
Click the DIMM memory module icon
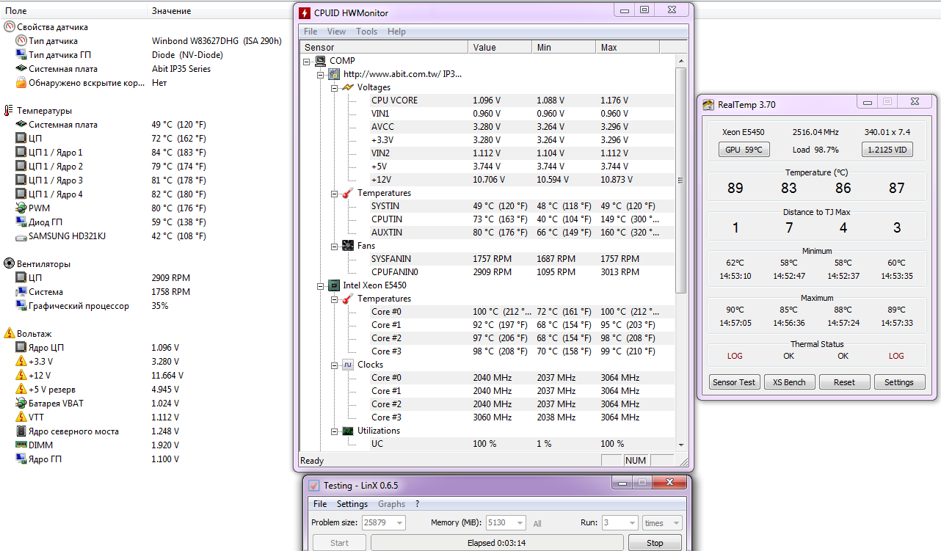point(21,445)
